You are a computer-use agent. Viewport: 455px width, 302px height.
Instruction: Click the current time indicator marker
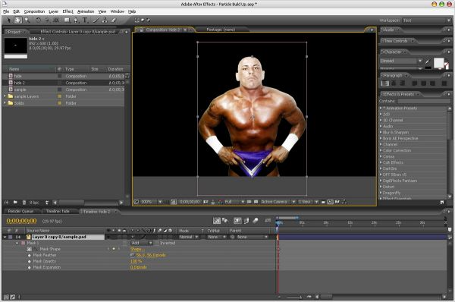[x=278, y=223]
